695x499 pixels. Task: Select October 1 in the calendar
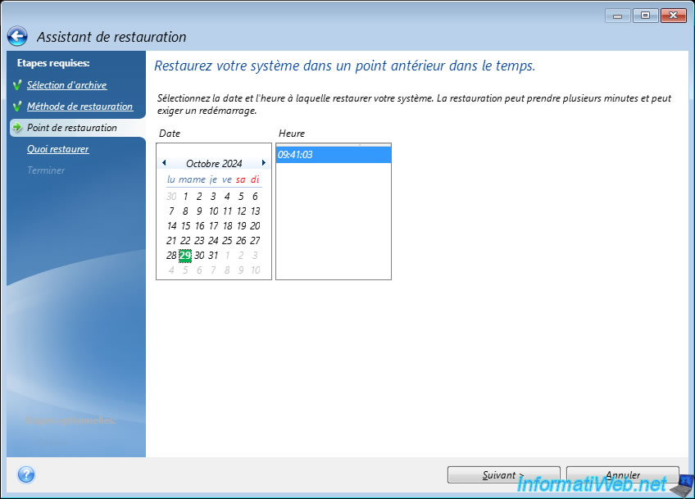(185, 197)
